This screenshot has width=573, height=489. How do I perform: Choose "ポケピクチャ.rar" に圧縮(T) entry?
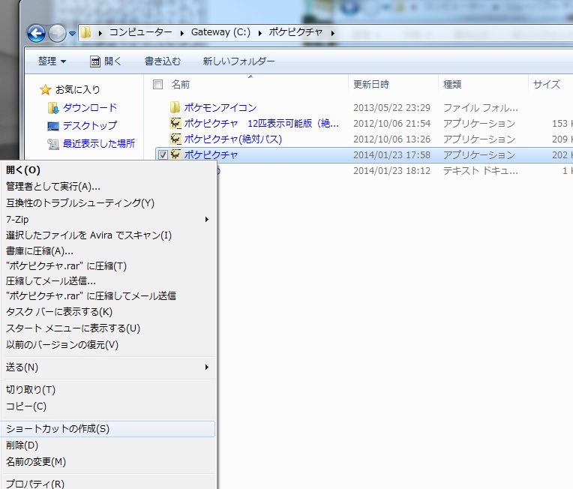(109, 265)
